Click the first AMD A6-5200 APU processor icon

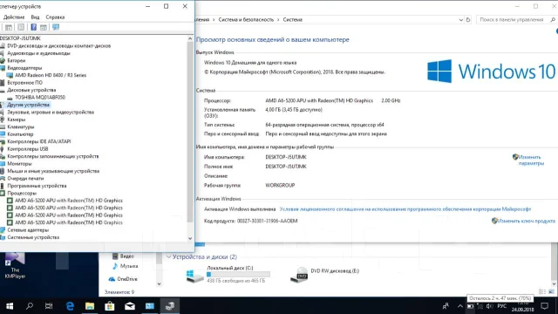[x=10, y=201]
